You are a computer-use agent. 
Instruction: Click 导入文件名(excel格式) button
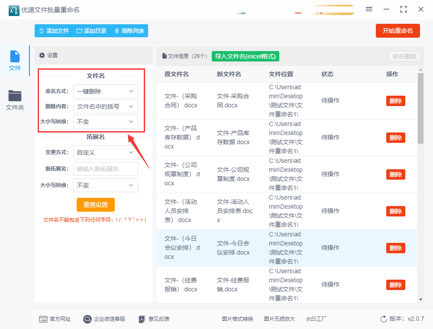coord(246,56)
